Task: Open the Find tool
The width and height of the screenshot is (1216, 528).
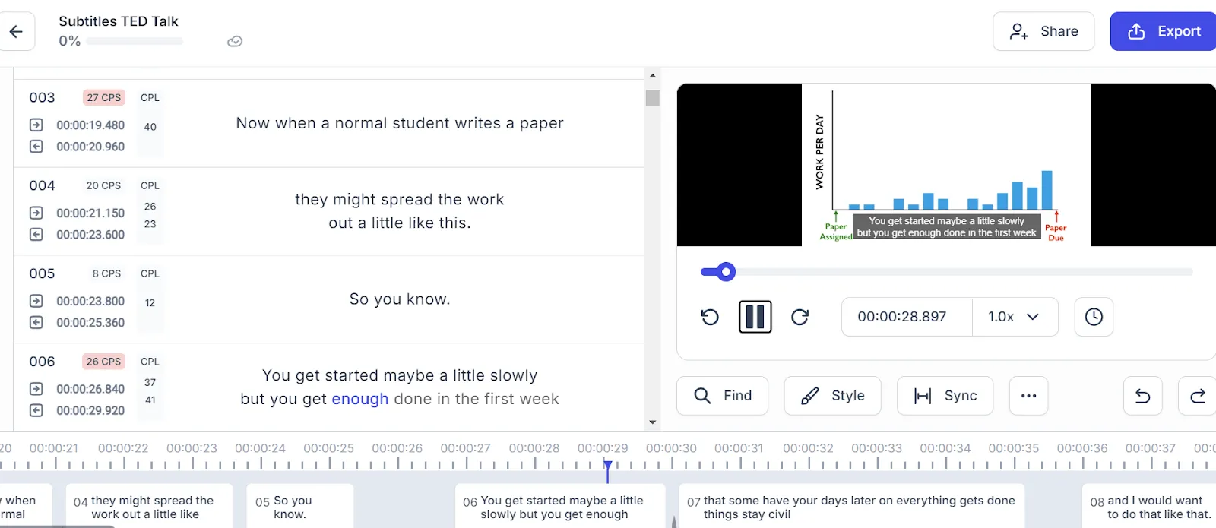Action: point(723,396)
